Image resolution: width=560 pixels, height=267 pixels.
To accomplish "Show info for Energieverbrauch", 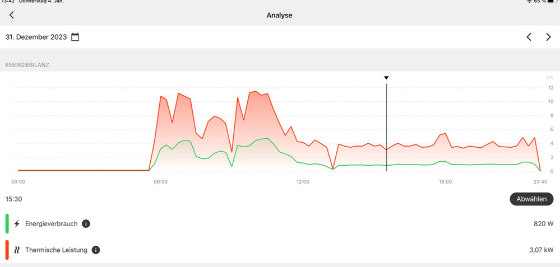I will pos(86,224).
